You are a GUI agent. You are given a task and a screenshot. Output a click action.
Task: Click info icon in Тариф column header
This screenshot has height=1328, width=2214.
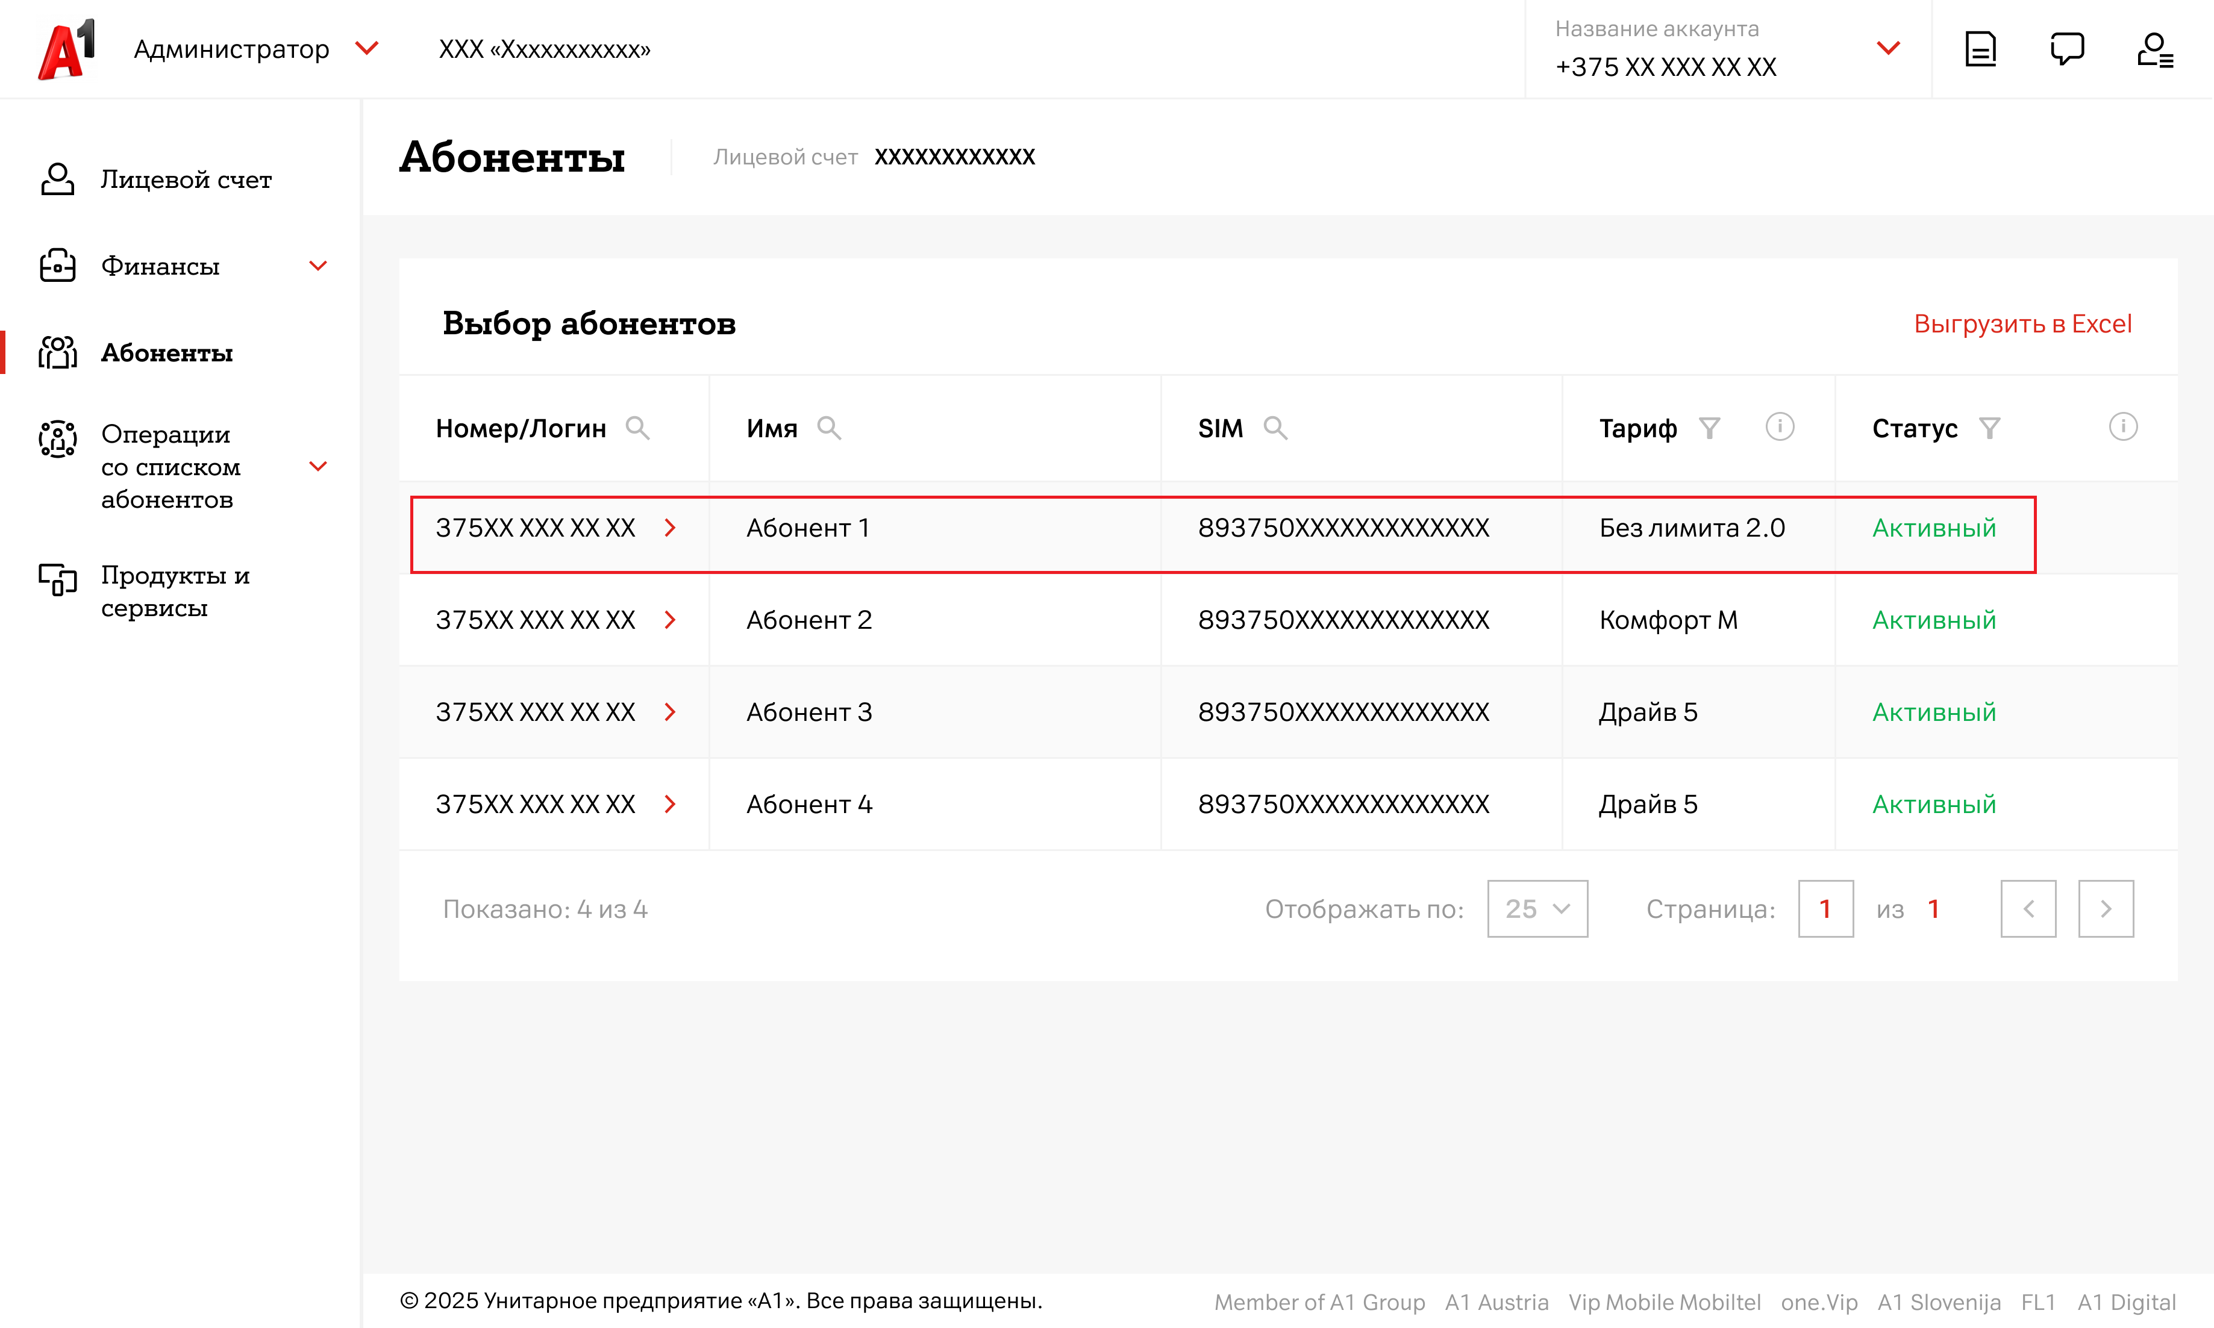[x=1779, y=427]
